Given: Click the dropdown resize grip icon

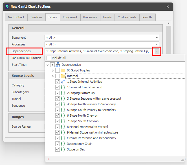Looking at the screenshot, I should tap(182, 160).
